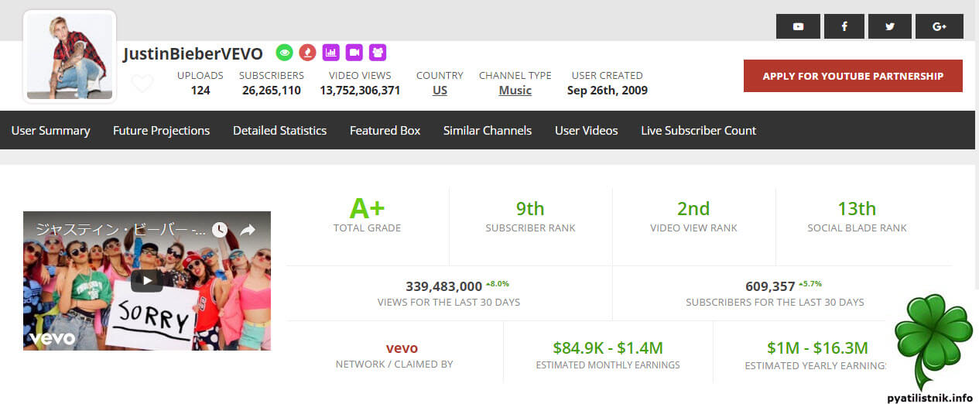Screen dimensions: 979x404
Task: Click the Music channel type link
Action: click(x=515, y=90)
